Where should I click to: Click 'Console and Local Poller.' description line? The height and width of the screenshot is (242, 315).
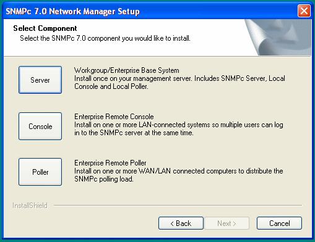(111, 86)
